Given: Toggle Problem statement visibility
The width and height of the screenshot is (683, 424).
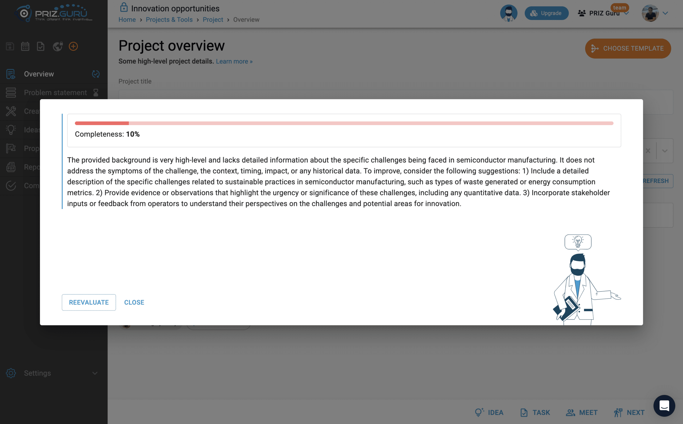Looking at the screenshot, I should tap(96, 92).
